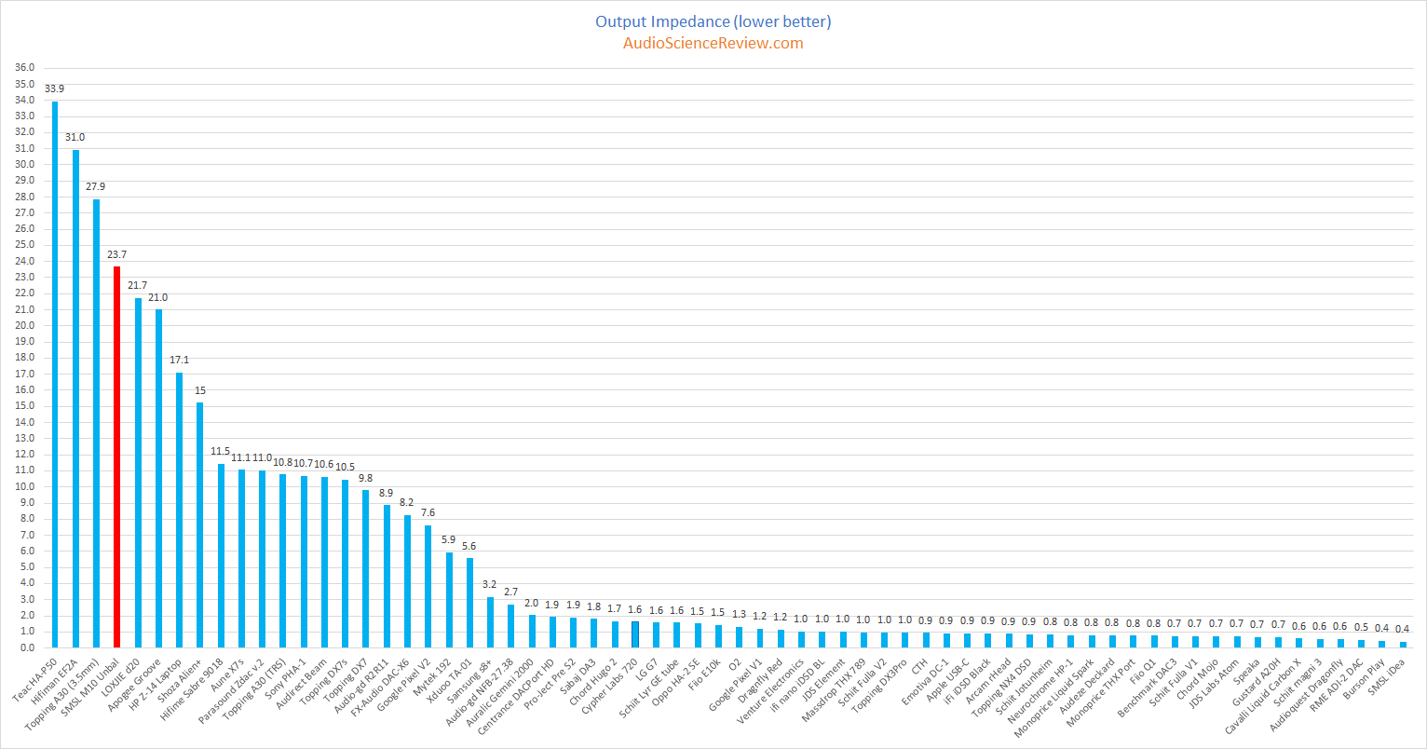Open the AudioScienceReview.com link text
This screenshot has height=749, width=1427.
tap(713, 43)
